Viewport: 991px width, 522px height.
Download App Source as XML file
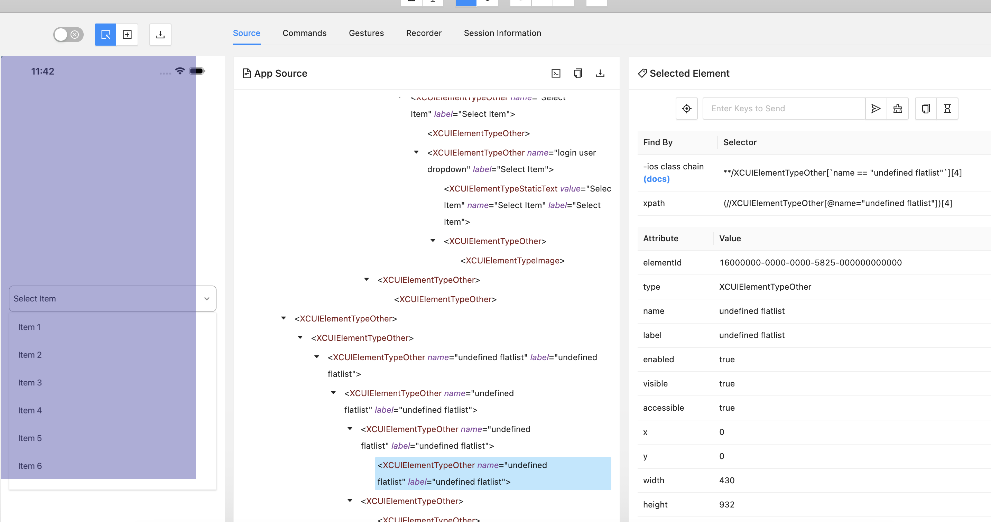tap(600, 74)
